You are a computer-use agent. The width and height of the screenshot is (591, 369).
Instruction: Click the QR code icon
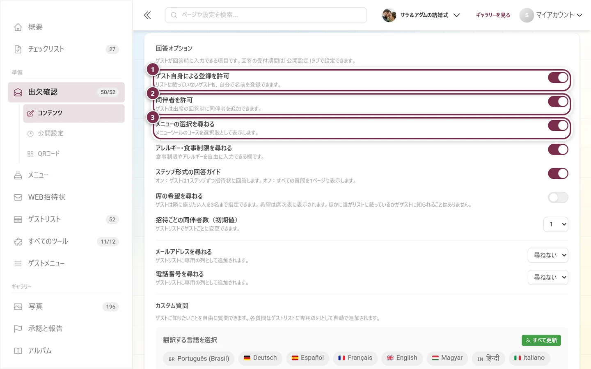[x=30, y=154]
